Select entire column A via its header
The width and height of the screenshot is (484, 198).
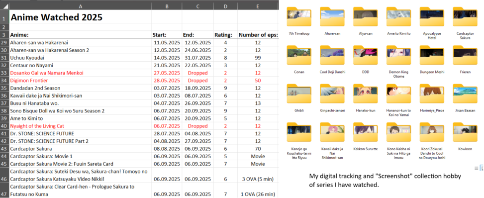coord(80,6)
